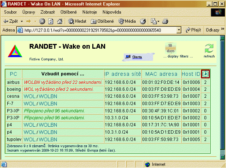Sort by IP adresa sítě column header
Image resolution: width=226 pixels, height=168 pixels.
point(122,74)
